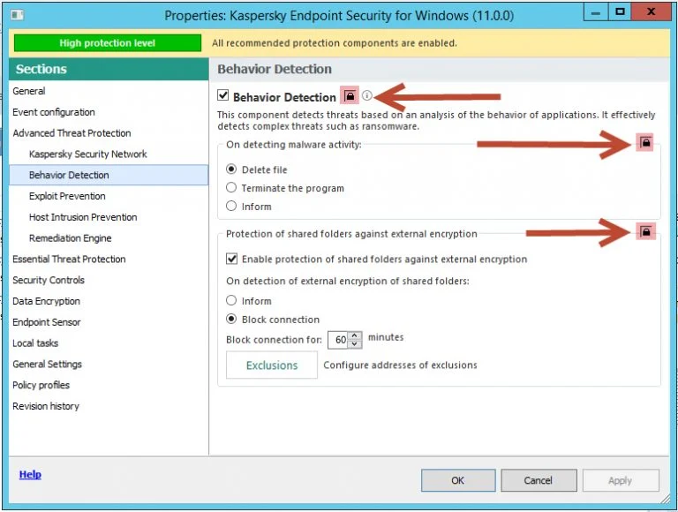Click the Cancel button
This screenshot has width=678, height=512.
click(539, 480)
